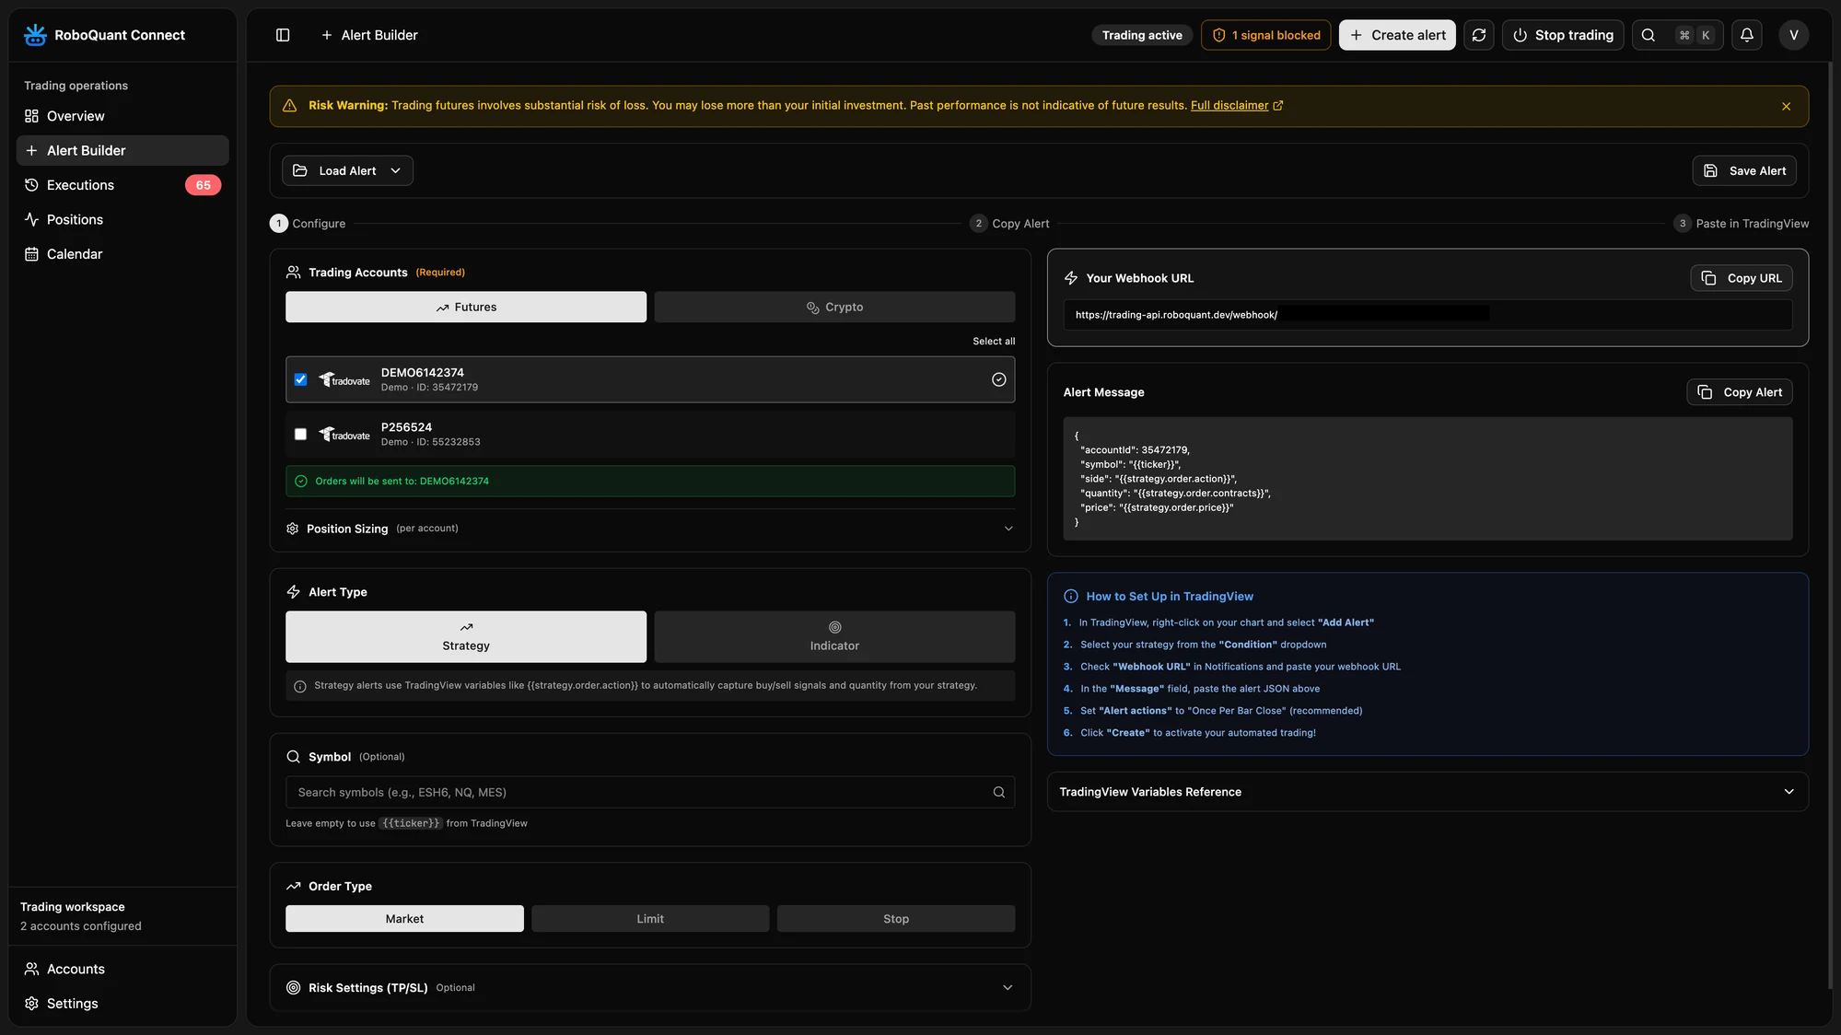Select the Limit order type

tap(650, 918)
